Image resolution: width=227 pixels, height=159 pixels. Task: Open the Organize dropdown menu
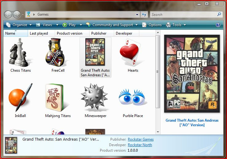click(x=19, y=25)
